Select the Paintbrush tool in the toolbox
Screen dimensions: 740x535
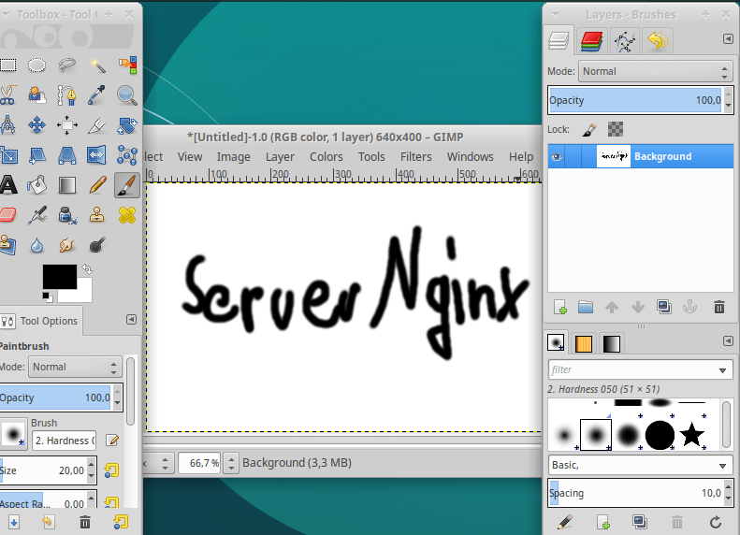coord(126,185)
